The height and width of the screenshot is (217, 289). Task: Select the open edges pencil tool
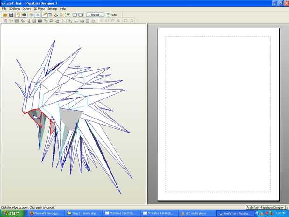pos(44,15)
